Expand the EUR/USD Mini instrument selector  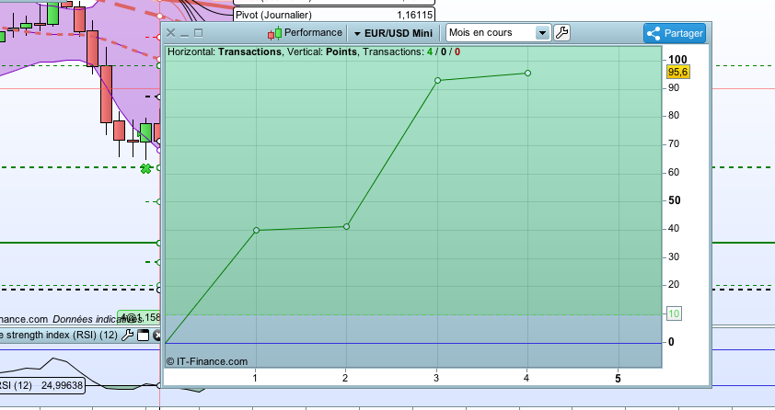coord(393,33)
